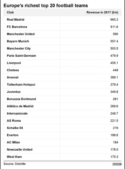
Task: Click Juventus revenue value 349.8
Action: 114,92
